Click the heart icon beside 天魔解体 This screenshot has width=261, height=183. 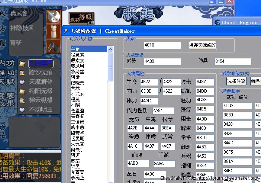click(x=22, y=82)
